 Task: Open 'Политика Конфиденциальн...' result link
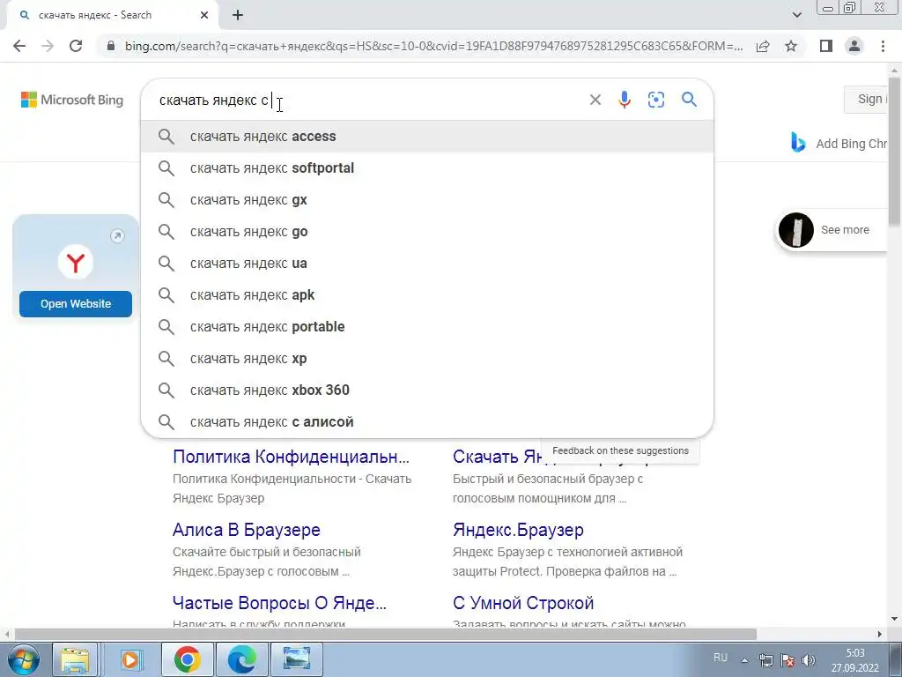click(x=291, y=457)
